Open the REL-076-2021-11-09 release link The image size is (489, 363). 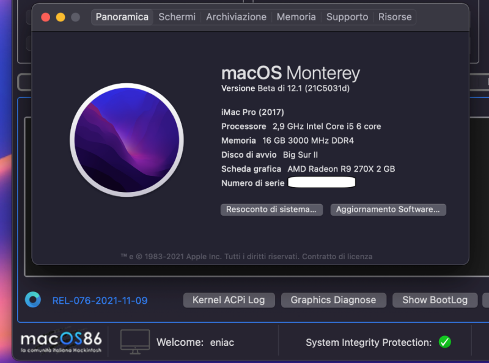click(x=100, y=301)
